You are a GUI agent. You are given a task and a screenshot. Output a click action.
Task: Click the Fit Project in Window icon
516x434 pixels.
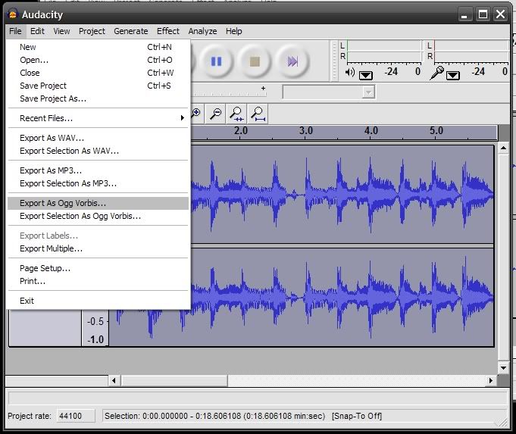tap(258, 114)
